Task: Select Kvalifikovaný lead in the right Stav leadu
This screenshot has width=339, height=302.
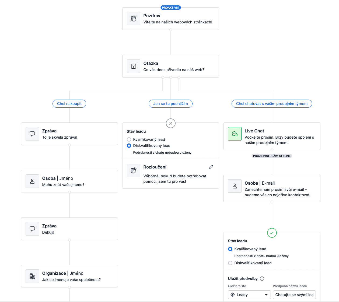Action: click(x=230, y=249)
